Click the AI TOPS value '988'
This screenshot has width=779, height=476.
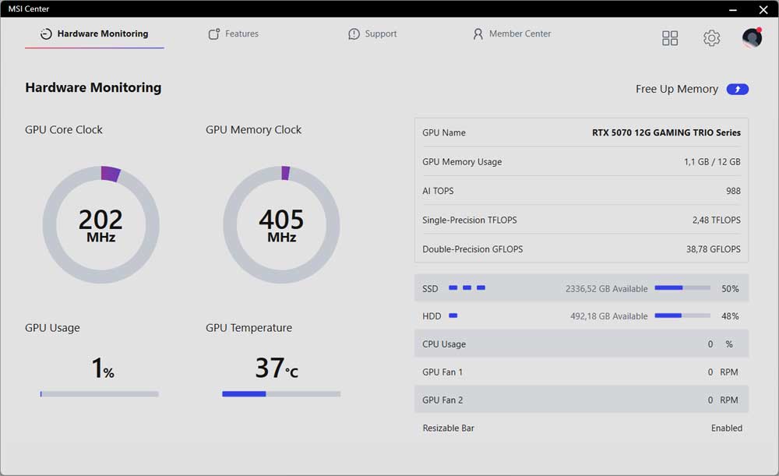click(x=733, y=191)
